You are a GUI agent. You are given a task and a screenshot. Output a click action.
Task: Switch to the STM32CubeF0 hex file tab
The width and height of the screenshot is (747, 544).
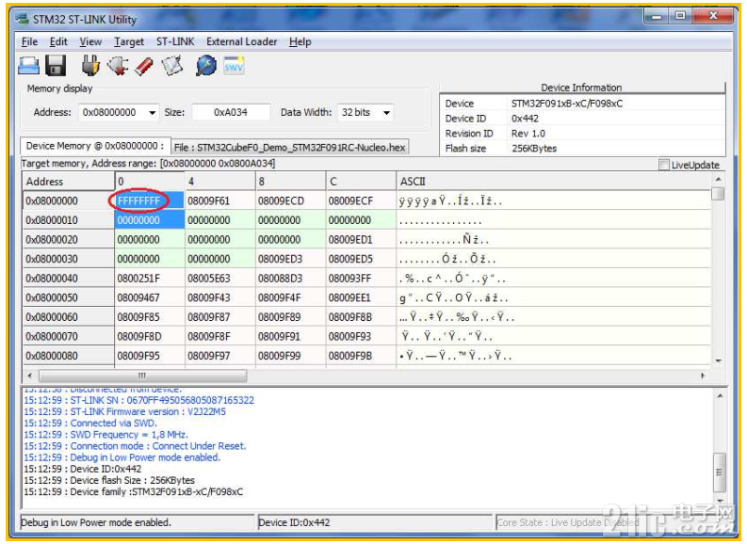point(289,148)
